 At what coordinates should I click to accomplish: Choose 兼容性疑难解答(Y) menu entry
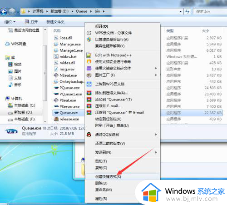pyautogui.click(x=122, y=46)
